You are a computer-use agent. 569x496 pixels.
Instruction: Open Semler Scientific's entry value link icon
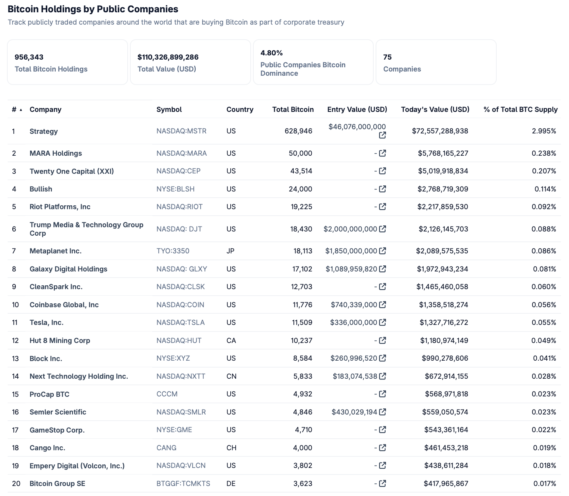(382, 412)
